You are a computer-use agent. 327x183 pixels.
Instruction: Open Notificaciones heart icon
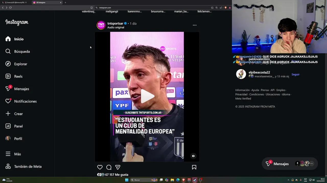[8, 101]
